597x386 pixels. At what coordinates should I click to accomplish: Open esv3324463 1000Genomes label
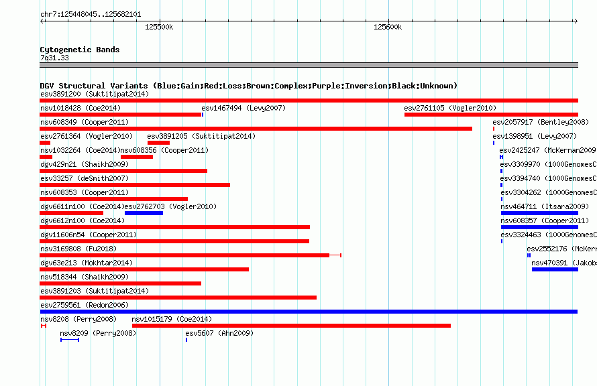pyautogui.click(x=549, y=235)
